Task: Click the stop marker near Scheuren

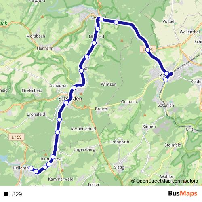Action: (x=74, y=88)
